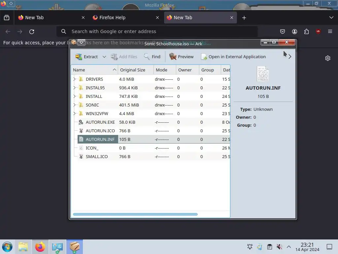Click the horizontal scrollbar in the file list
The image size is (338, 254).
(x=135, y=214)
